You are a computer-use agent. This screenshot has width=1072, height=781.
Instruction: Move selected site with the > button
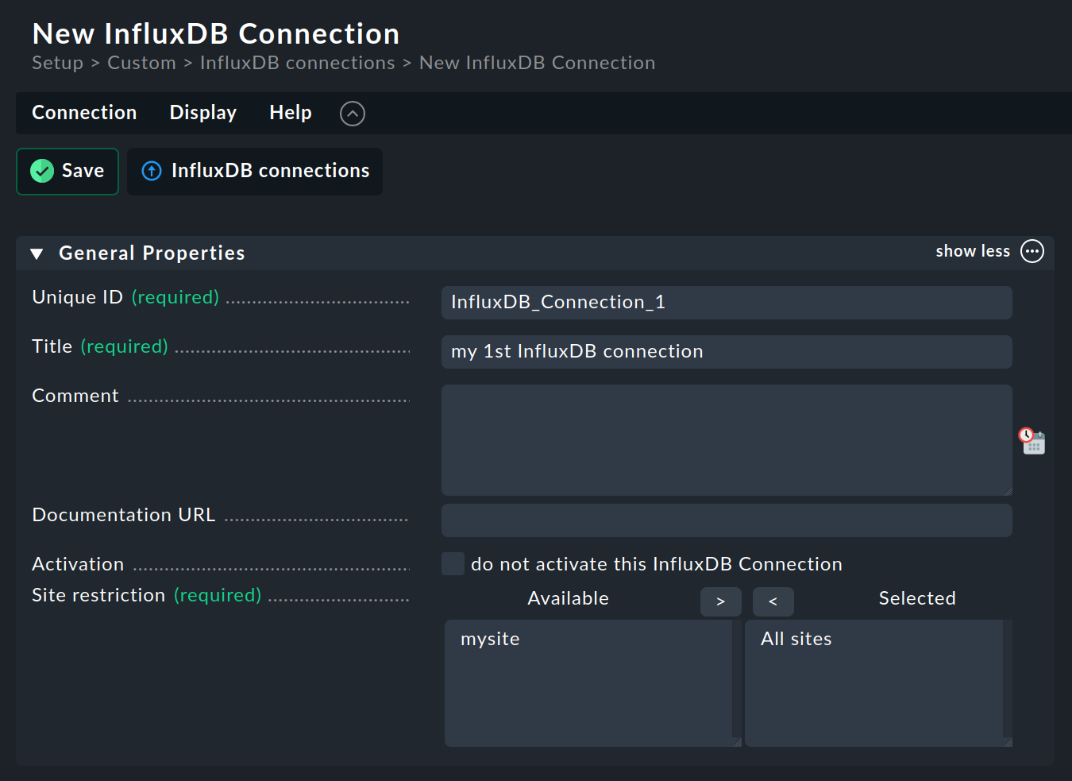click(x=721, y=601)
